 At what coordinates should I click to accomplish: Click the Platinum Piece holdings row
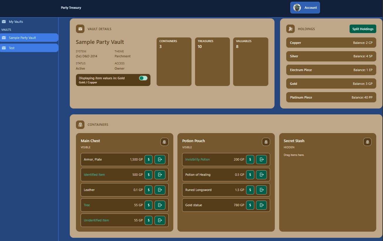[x=331, y=97]
